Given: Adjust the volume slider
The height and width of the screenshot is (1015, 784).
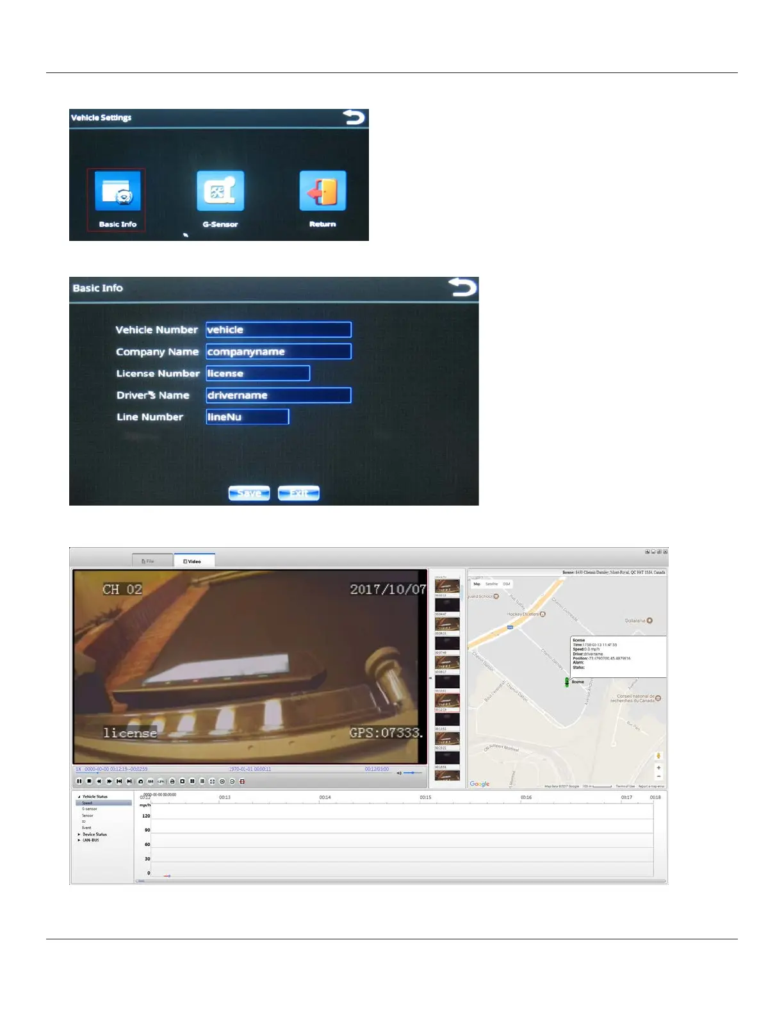Looking at the screenshot, I should [413, 773].
